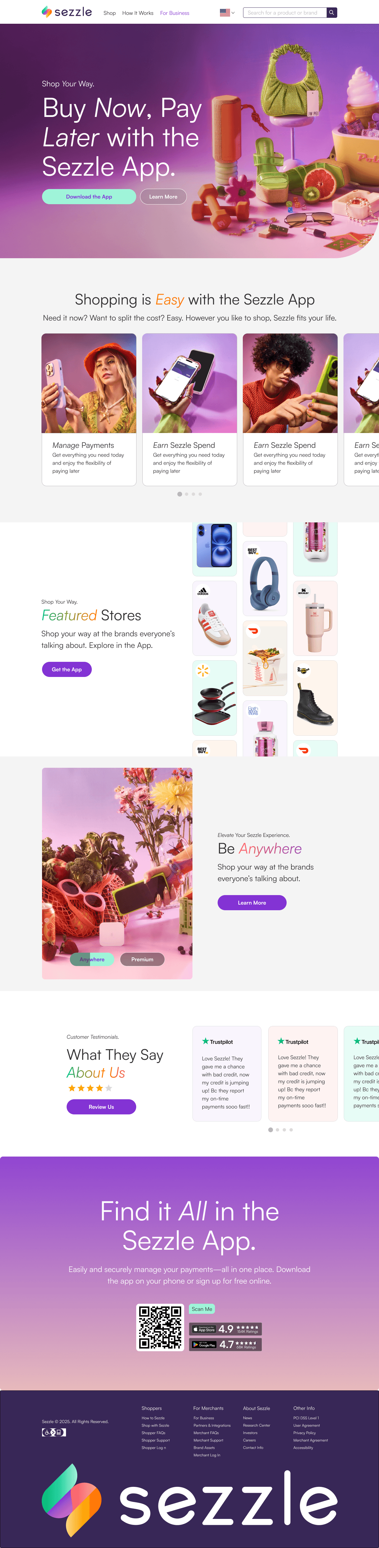This screenshot has width=379, height=1548.
Task: Click the Sezzle logo in header
Action: coord(67,12)
